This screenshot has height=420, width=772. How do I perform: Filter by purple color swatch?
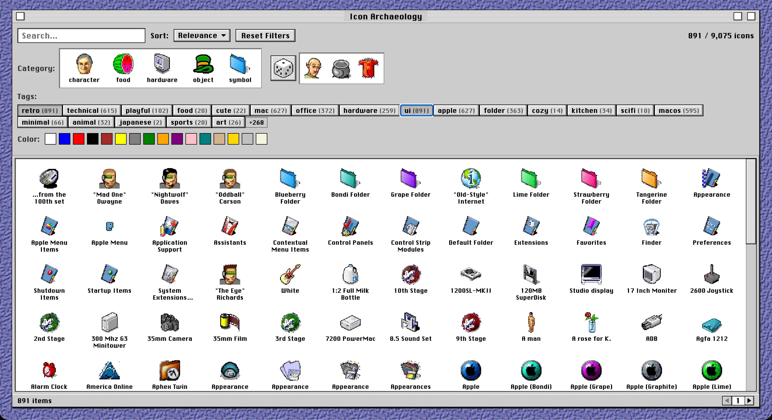177,139
